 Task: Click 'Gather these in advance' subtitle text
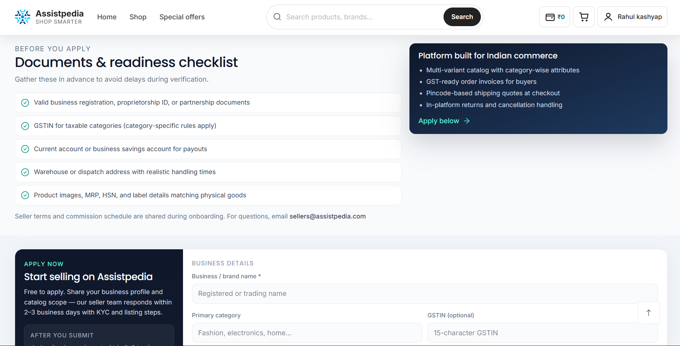[112, 79]
